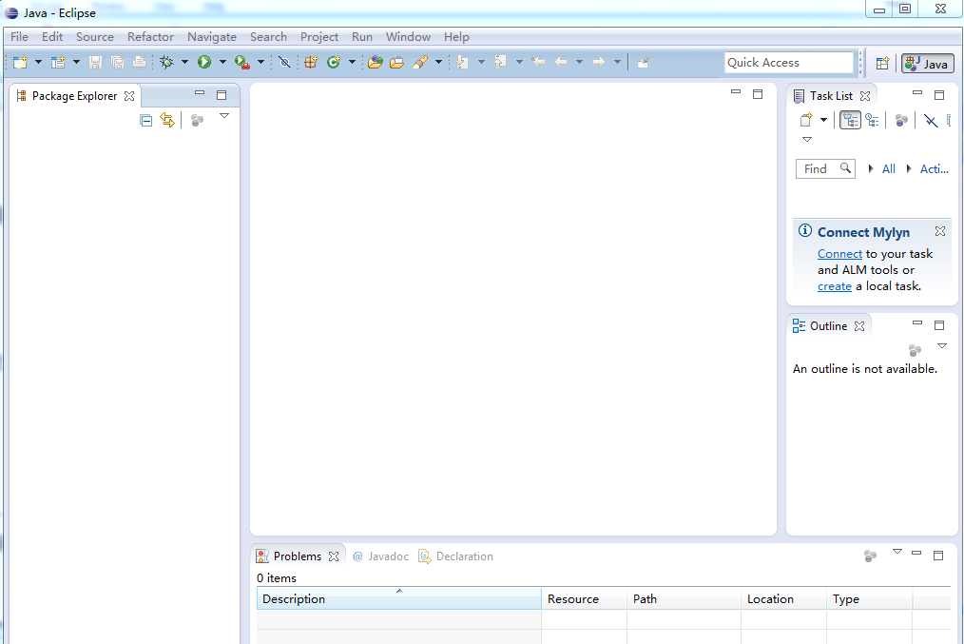964x644 pixels.
Task: Select the Problems tab
Action: pos(297,556)
